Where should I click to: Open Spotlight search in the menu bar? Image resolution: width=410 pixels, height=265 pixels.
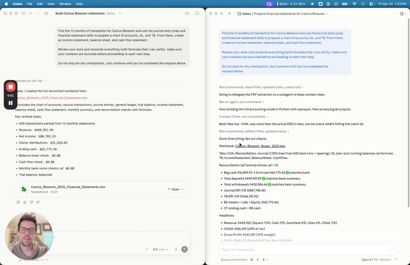[x=363, y=4]
